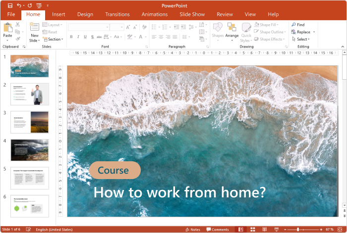
Task: Open the File tab
Action: pyautogui.click(x=11, y=14)
